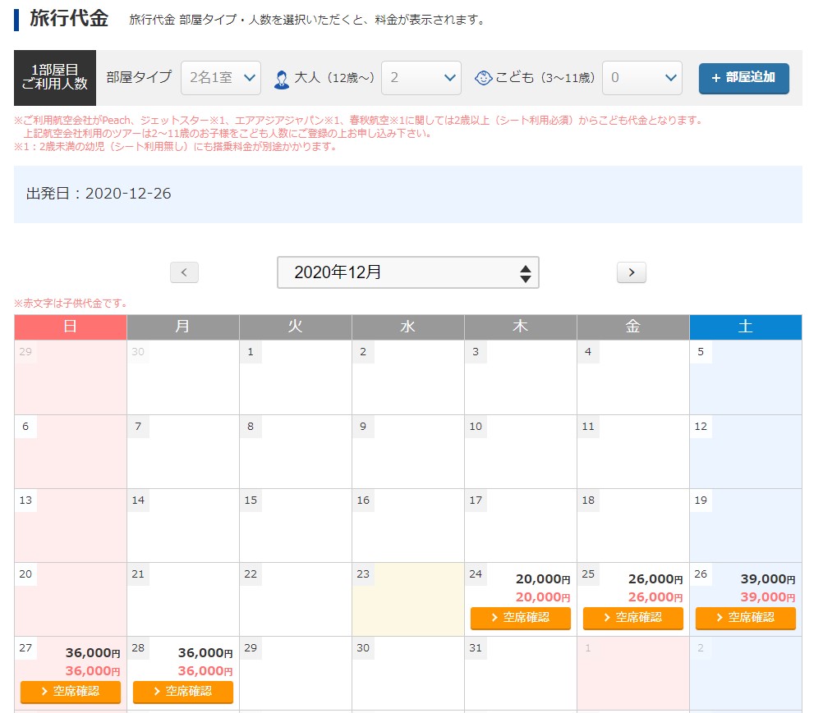This screenshot has height=713, width=823.
Task: Click the 土 Saturday column header
Action: tap(745, 327)
